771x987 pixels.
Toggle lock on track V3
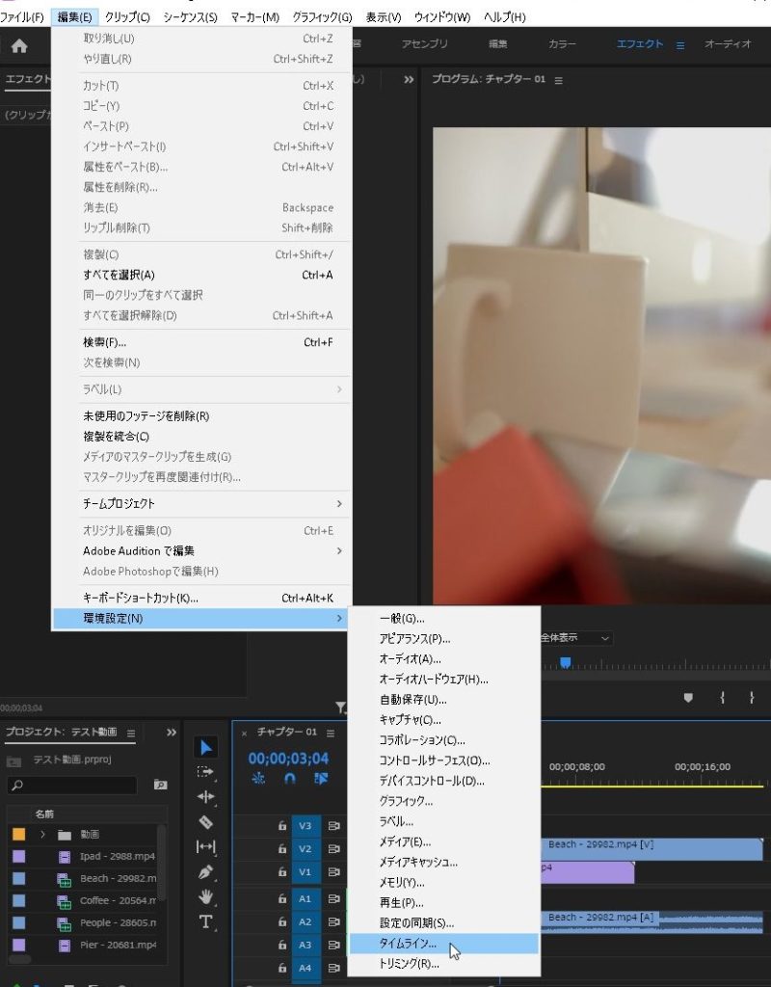coord(282,826)
